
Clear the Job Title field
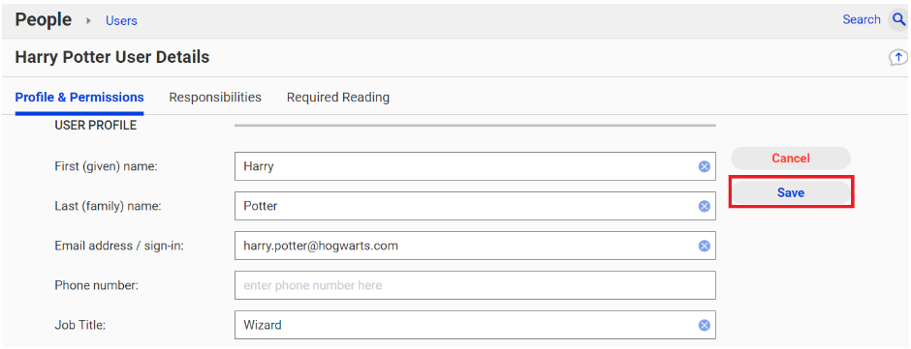(705, 325)
